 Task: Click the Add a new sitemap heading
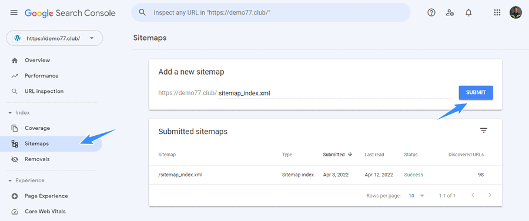tap(191, 72)
